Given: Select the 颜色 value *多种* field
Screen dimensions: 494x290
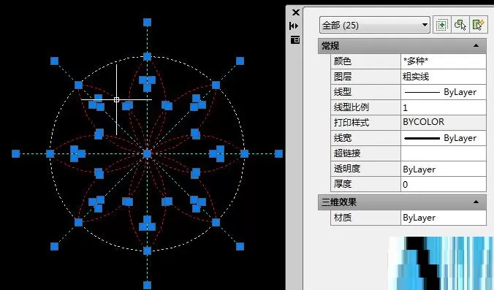Looking at the screenshot, I should pos(444,61).
